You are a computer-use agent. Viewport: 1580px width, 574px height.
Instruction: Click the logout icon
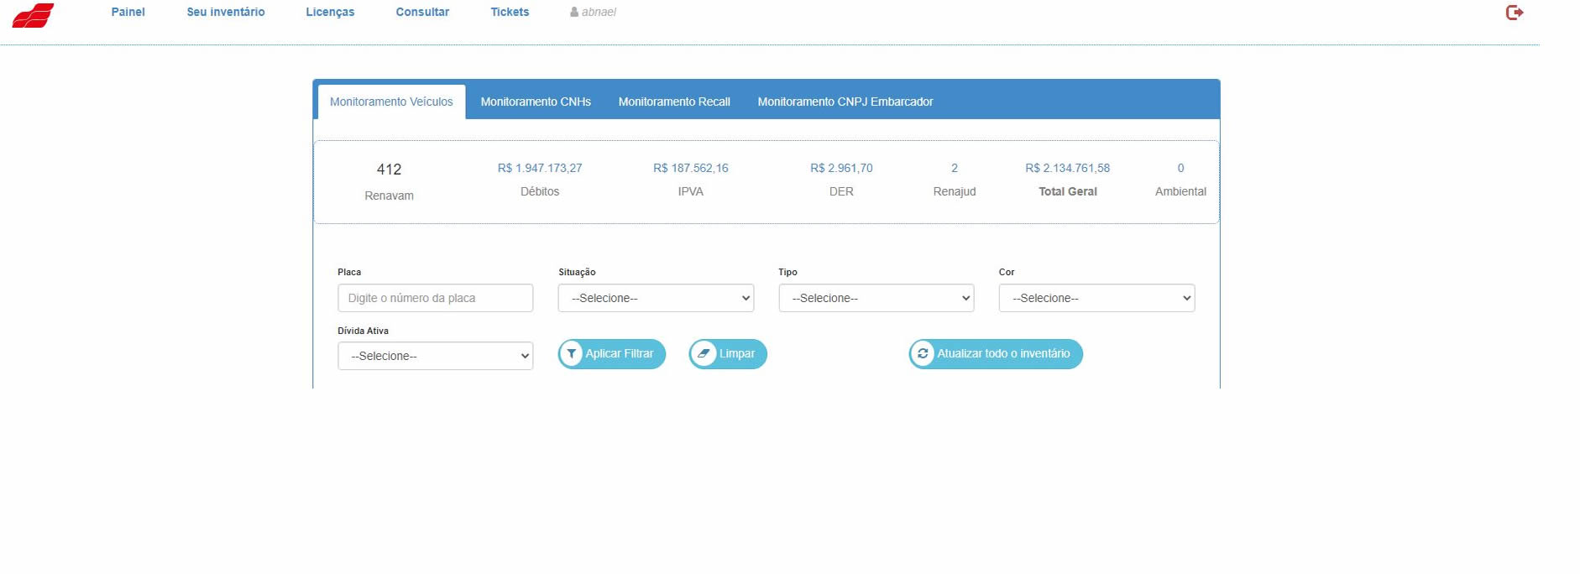click(x=1515, y=13)
